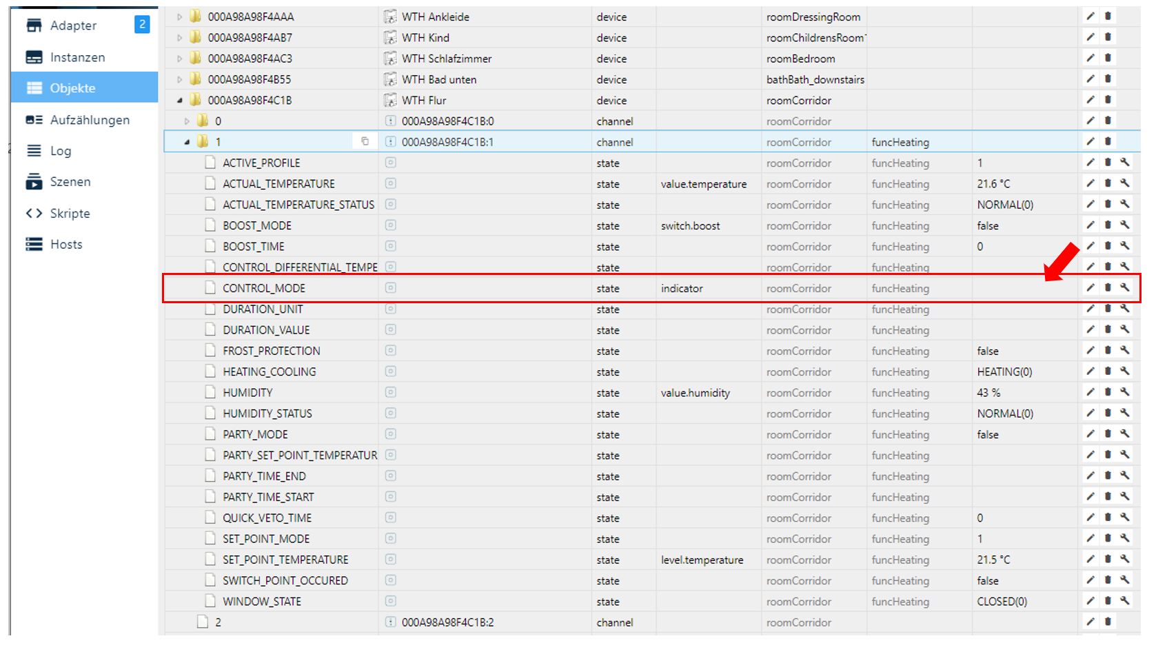The image size is (1167, 654).
Task: Edit the SET_POINT_TEMPERATURE state
Action: tap(1090, 560)
